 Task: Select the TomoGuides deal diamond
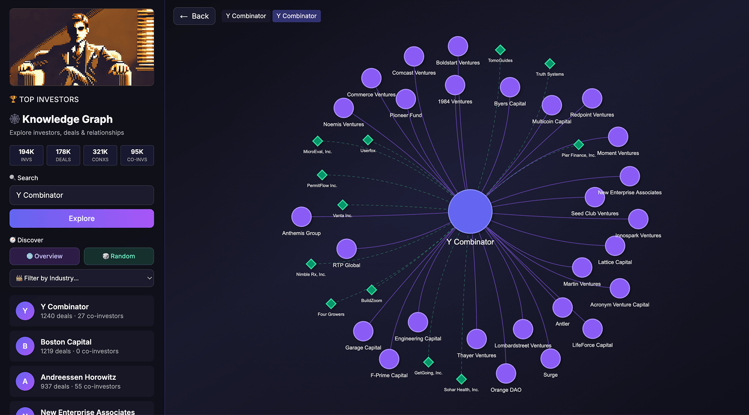[500, 50]
